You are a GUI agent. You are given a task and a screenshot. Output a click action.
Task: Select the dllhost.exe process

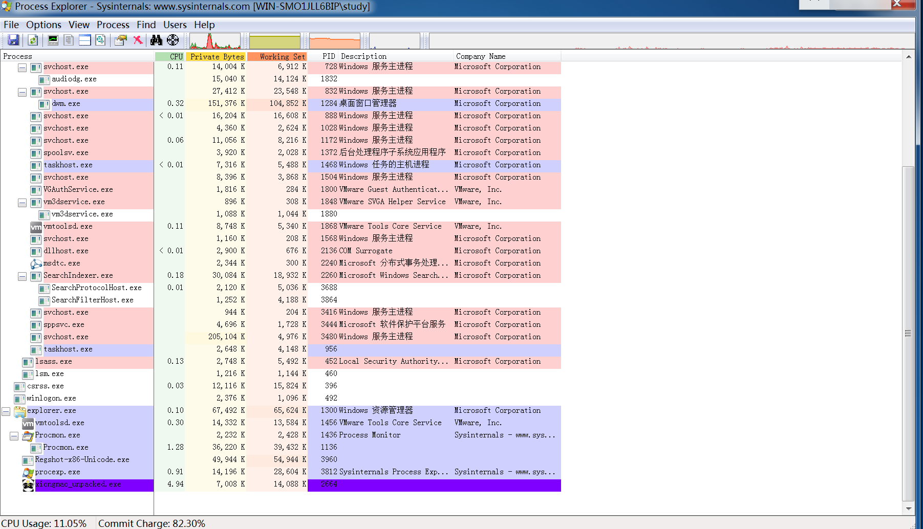(x=66, y=251)
